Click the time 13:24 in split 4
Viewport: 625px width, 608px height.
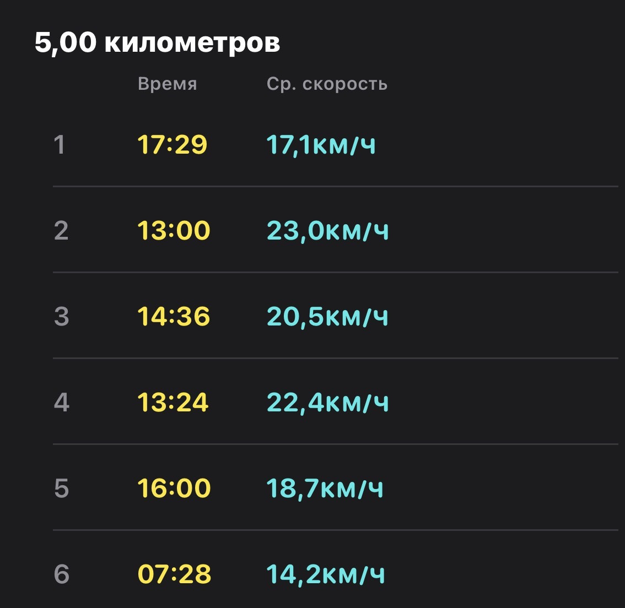coord(173,402)
